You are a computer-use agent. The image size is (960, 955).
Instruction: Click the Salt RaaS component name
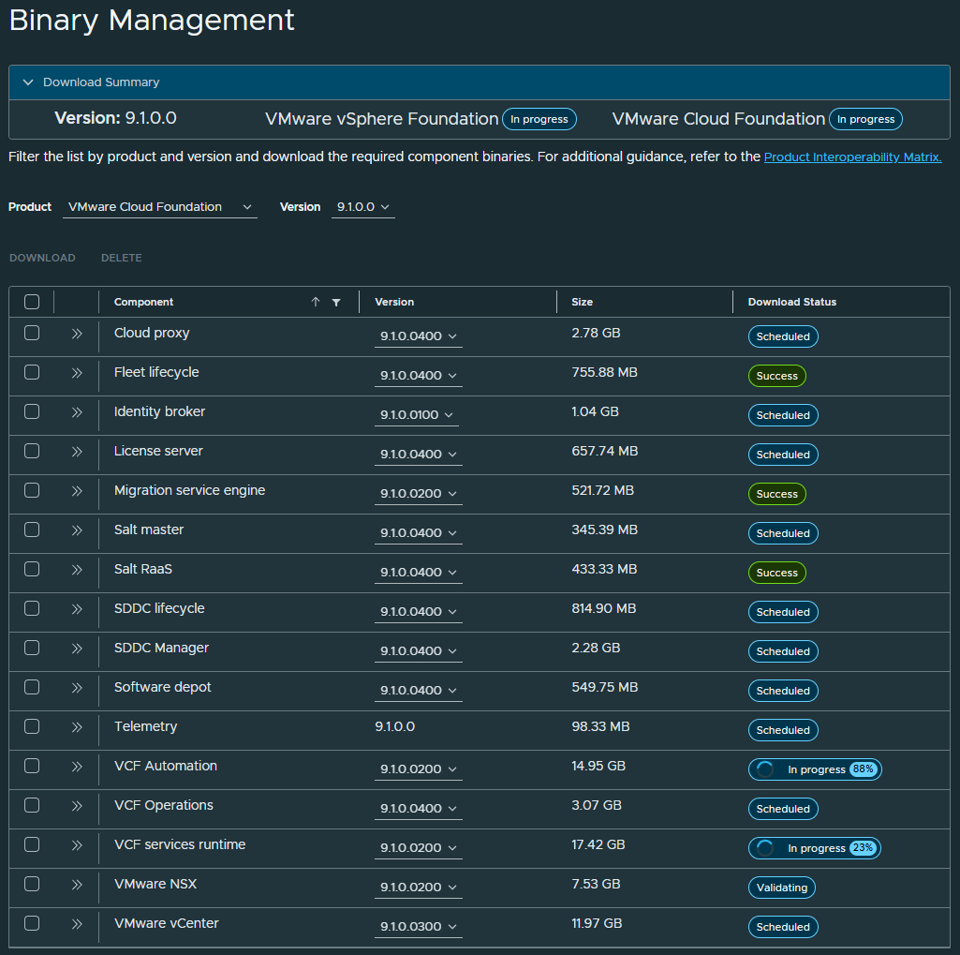pyautogui.click(x=143, y=569)
